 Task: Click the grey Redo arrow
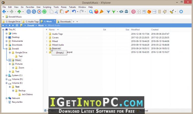(82, 12)
